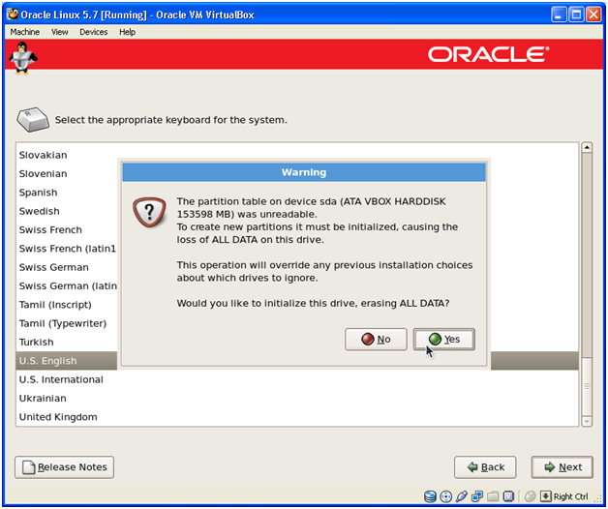Click the Back button

(485, 467)
